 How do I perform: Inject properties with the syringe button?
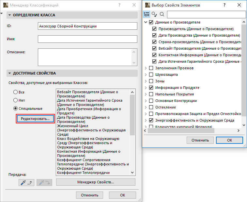pyautogui.click(x=44, y=183)
